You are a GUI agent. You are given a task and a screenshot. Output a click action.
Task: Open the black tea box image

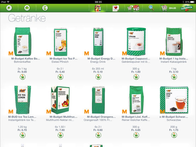tap(174, 100)
